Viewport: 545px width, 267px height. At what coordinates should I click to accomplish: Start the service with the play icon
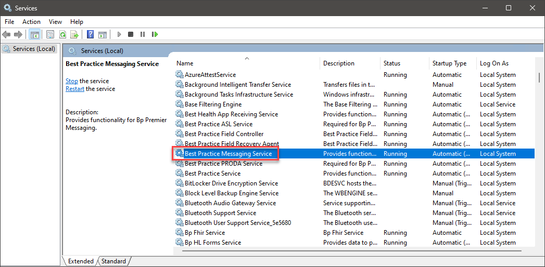[119, 34]
